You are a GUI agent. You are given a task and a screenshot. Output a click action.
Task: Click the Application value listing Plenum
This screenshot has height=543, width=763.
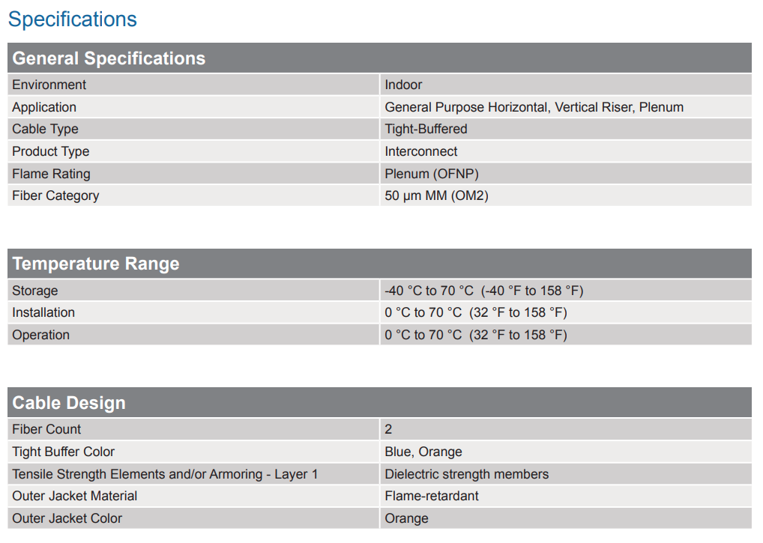tap(534, 107)
